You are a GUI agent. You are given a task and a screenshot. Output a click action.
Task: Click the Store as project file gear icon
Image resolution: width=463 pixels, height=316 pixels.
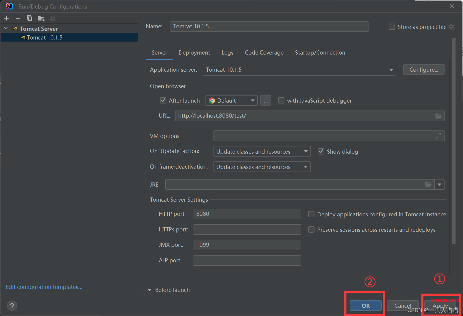(451, 27)
